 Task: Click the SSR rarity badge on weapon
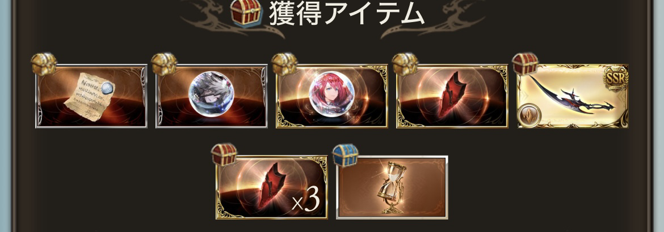616,79
